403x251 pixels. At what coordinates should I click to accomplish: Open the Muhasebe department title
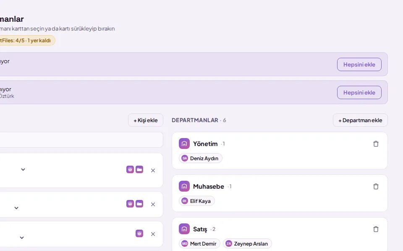(x=209, y=187)
